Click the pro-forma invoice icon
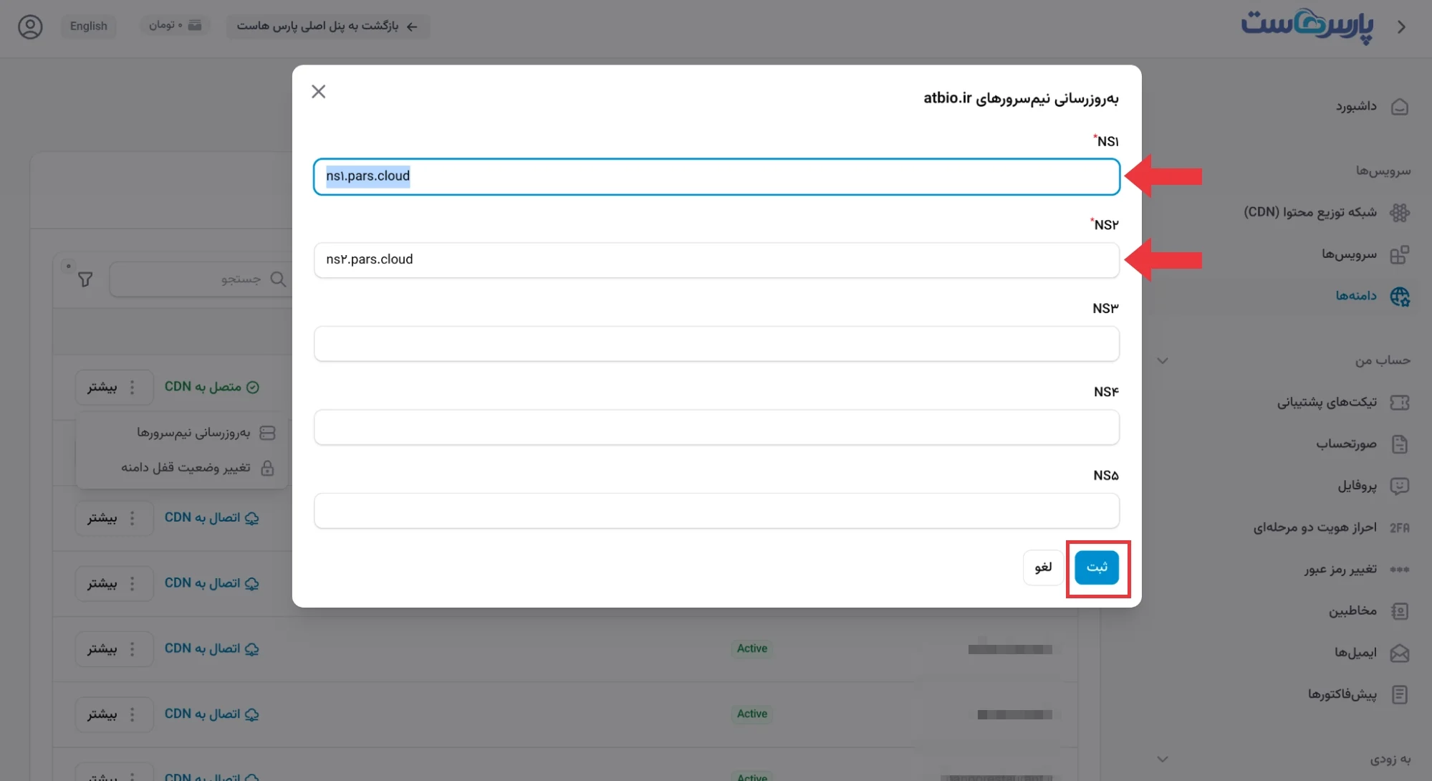 [x=1400, y=694]
